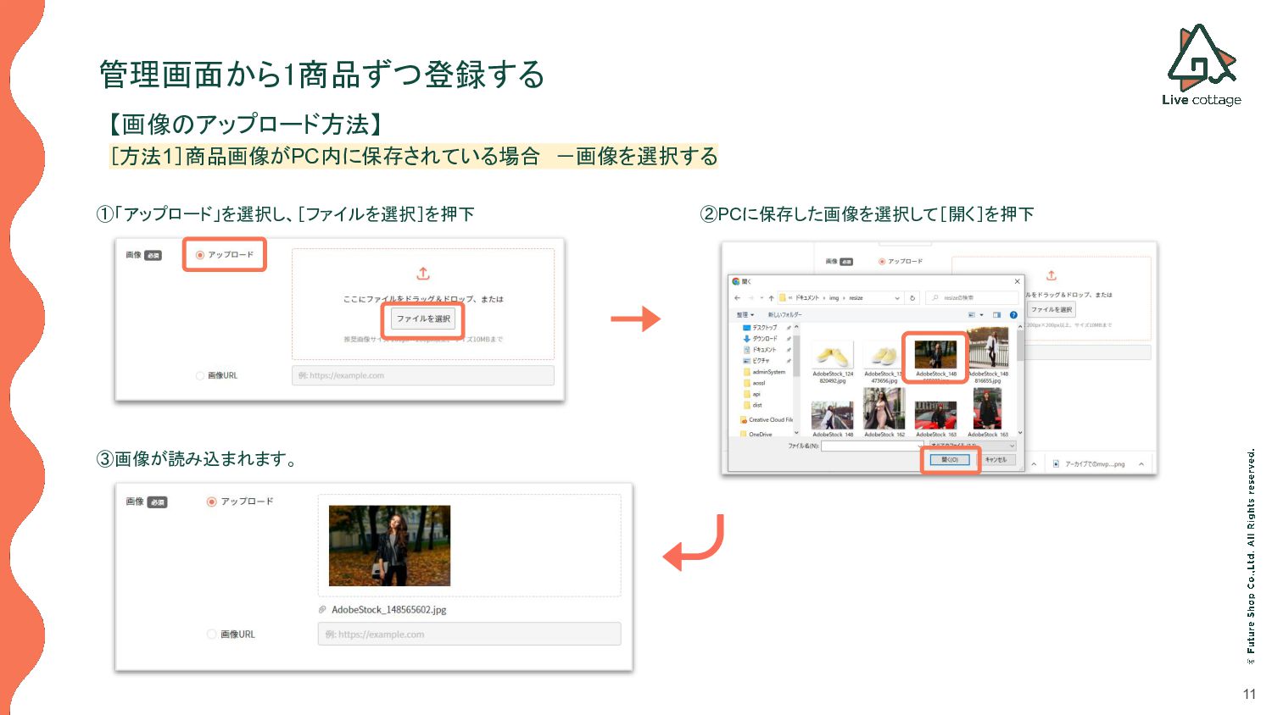
Task: Select the アップロード radio in step 1 panel
Action: coord(200,254)
